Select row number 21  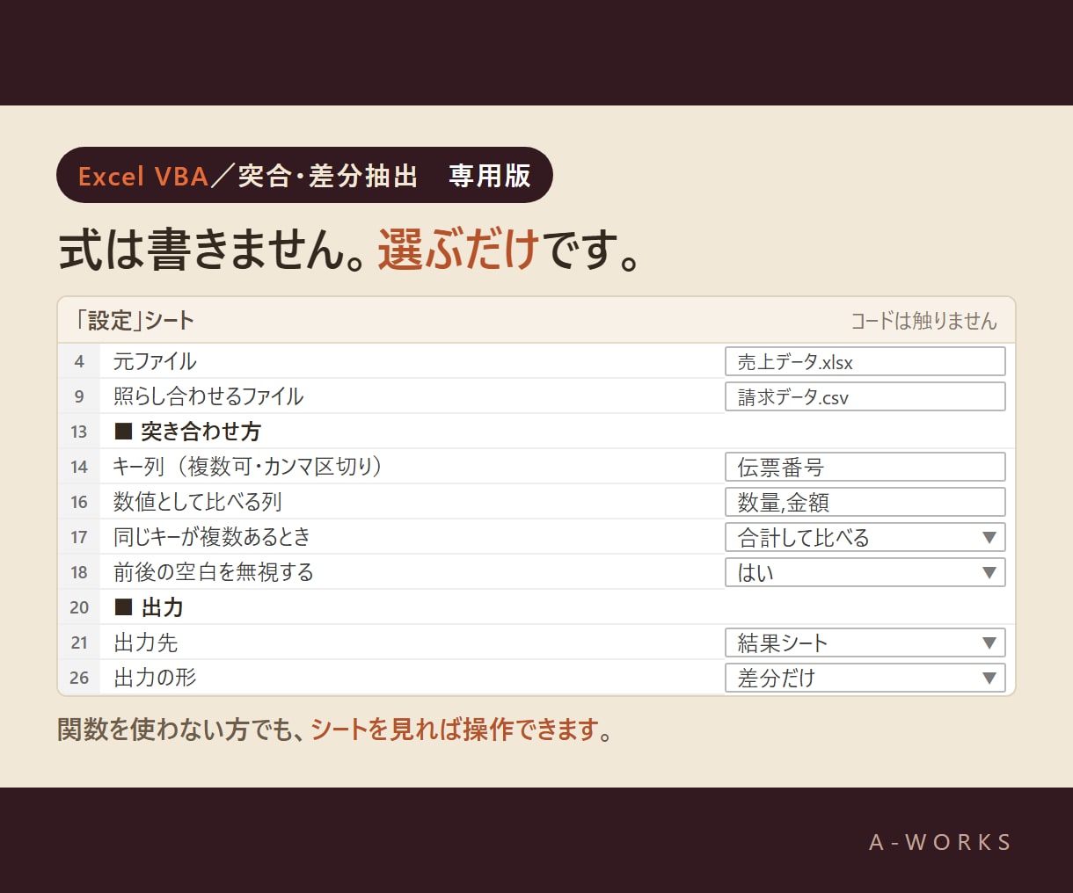[x=79, y=643]
